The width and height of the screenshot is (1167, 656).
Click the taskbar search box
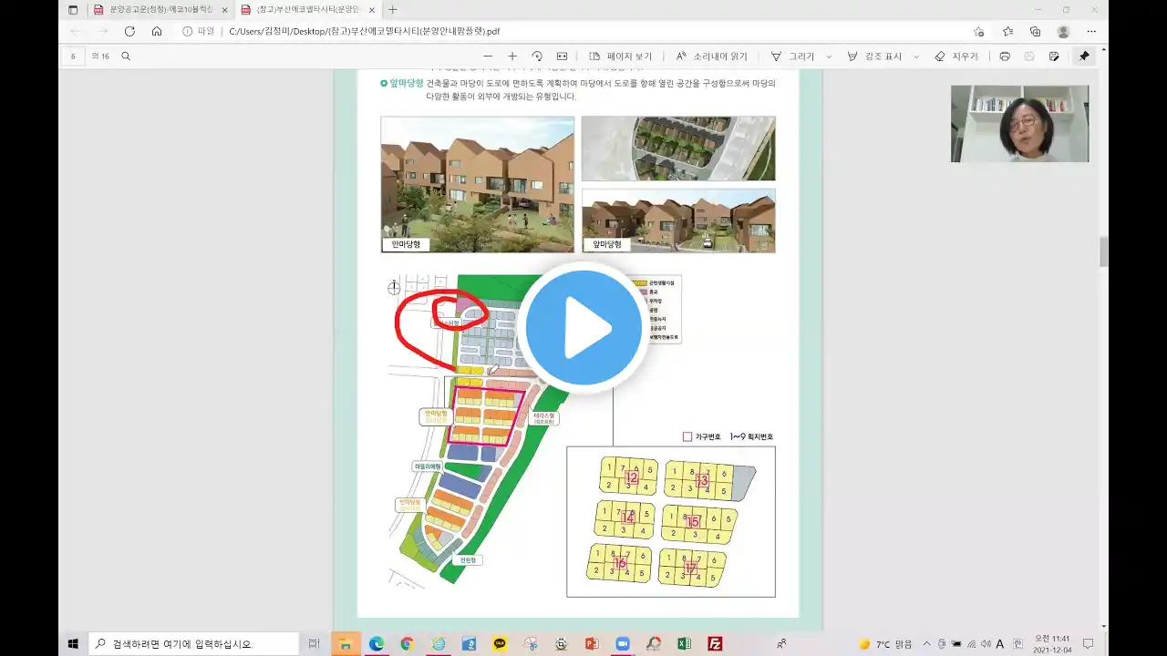coord(192,643)
